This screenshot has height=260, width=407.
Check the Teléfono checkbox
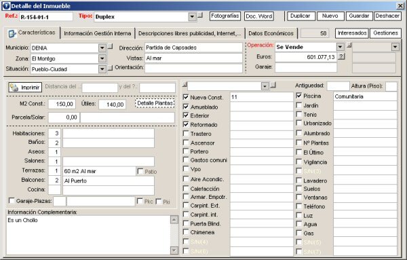298,206
